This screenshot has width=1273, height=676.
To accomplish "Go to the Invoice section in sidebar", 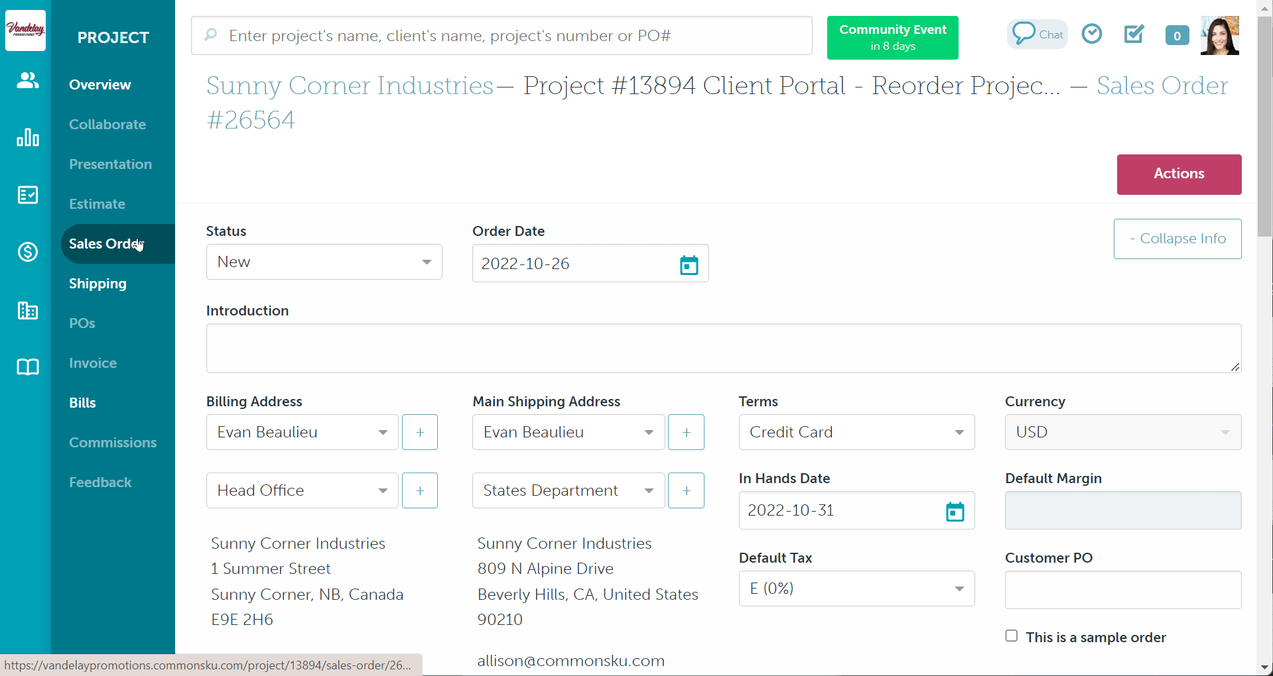I will click(x=92, y=363).
